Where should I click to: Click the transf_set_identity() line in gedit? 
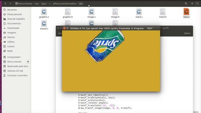pyautogui.click(x=93, y=95)
